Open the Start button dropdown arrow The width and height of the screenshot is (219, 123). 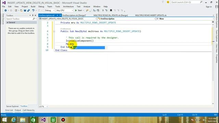tap(83, 11)
